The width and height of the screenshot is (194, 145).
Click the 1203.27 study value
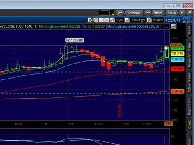pos(99,27)
